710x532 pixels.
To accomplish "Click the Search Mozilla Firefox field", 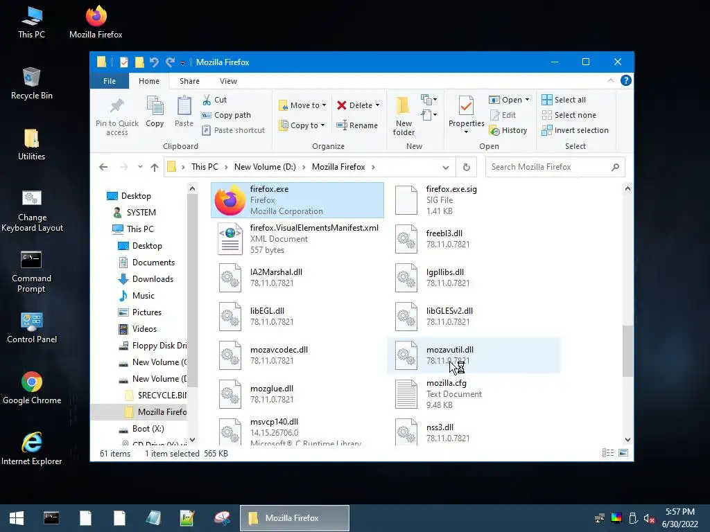I will (555, 167).
